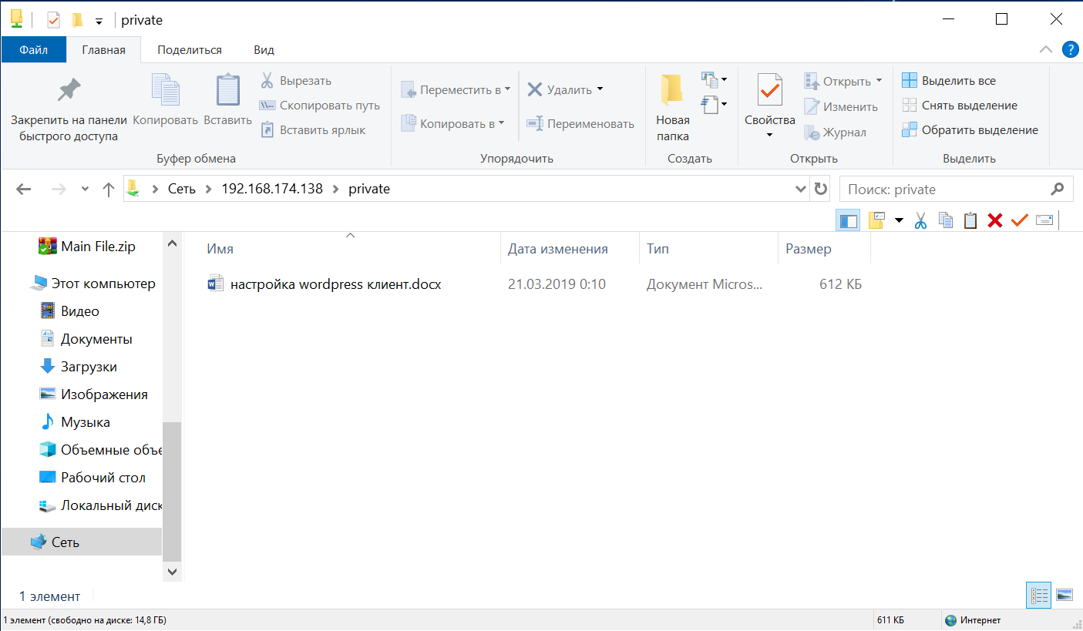Switch to the Поделиться tab
1083x631 pixels.
(x=190, y=50)
